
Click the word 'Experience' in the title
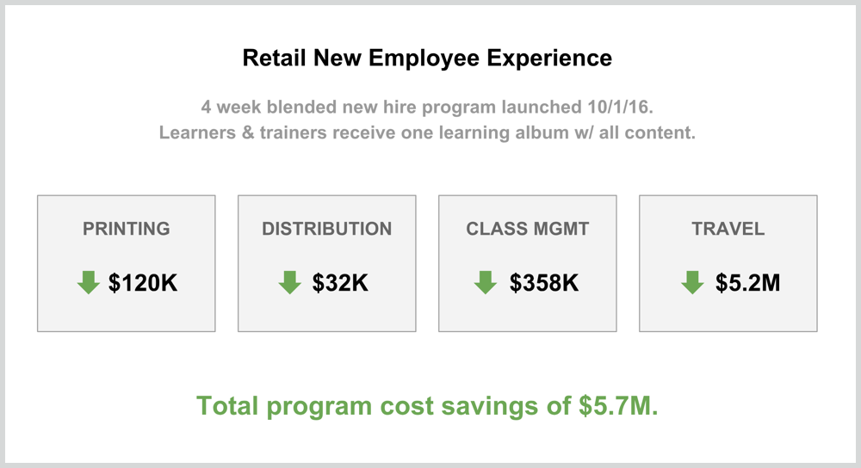click(549, 59)
